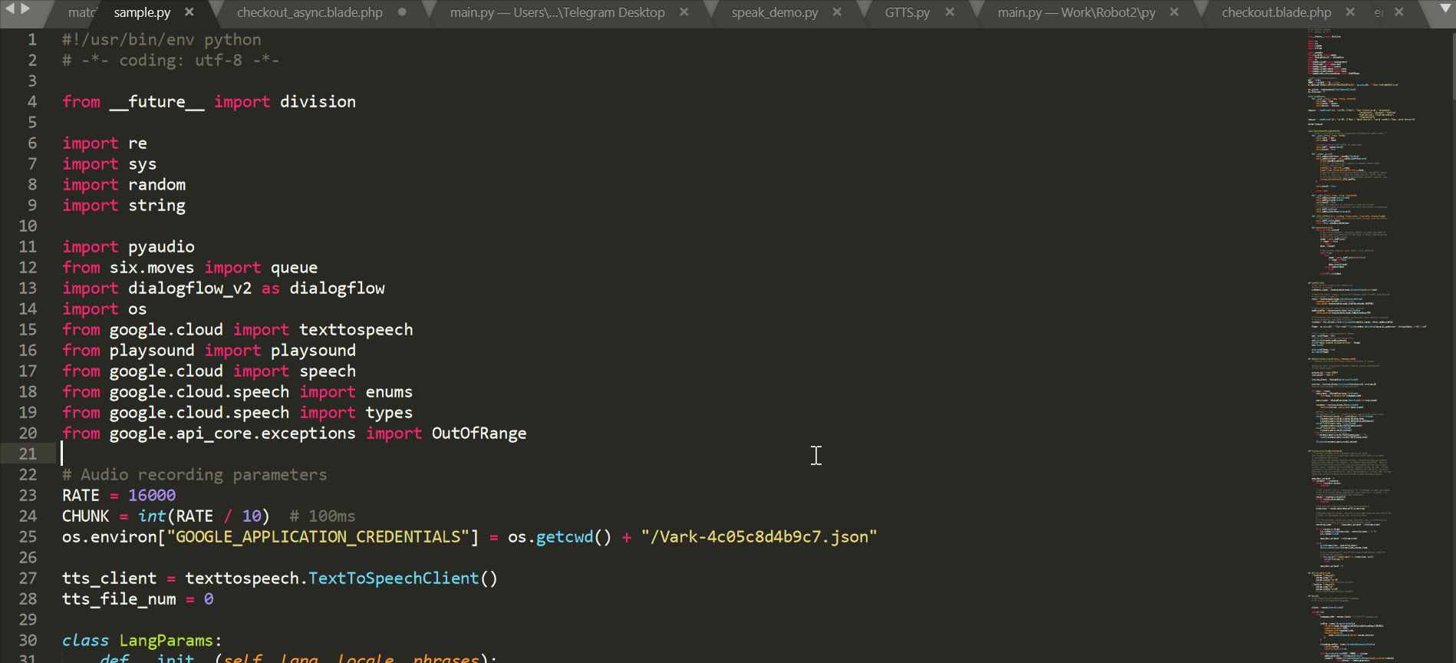Open the checkout.blade.php tab

1276,13
